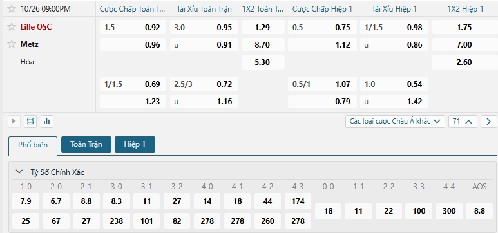
Task: Select Metz 1X2 odds 8.70
Action: point(262,45)
